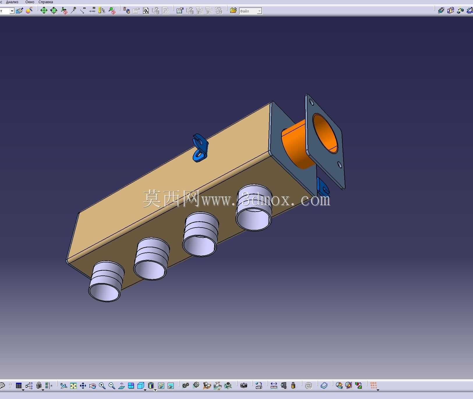
Task: Expand the Файл dropdown list
Action: click(259, 11)
